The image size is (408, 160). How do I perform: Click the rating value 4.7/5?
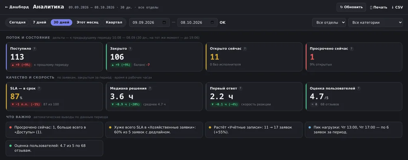click(x=319, y=97)
